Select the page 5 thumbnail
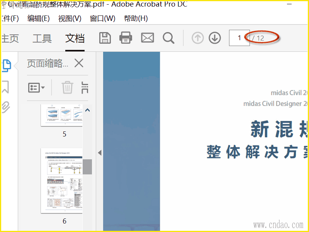 [61, 115]
